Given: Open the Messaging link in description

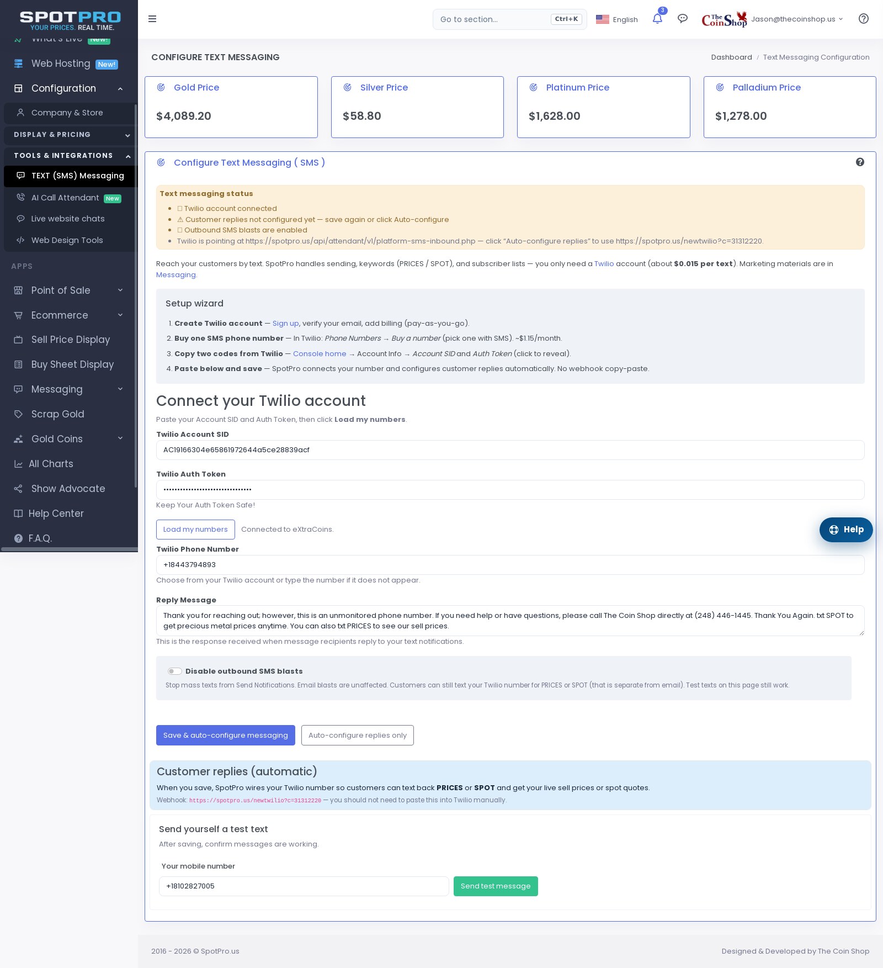Looking at the screenshot, I should [176, 275].
